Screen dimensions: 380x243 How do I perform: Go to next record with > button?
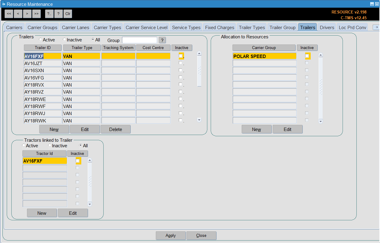tap(27, 14)
